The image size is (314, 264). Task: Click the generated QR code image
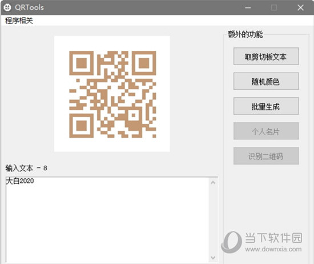click(112, 94)
